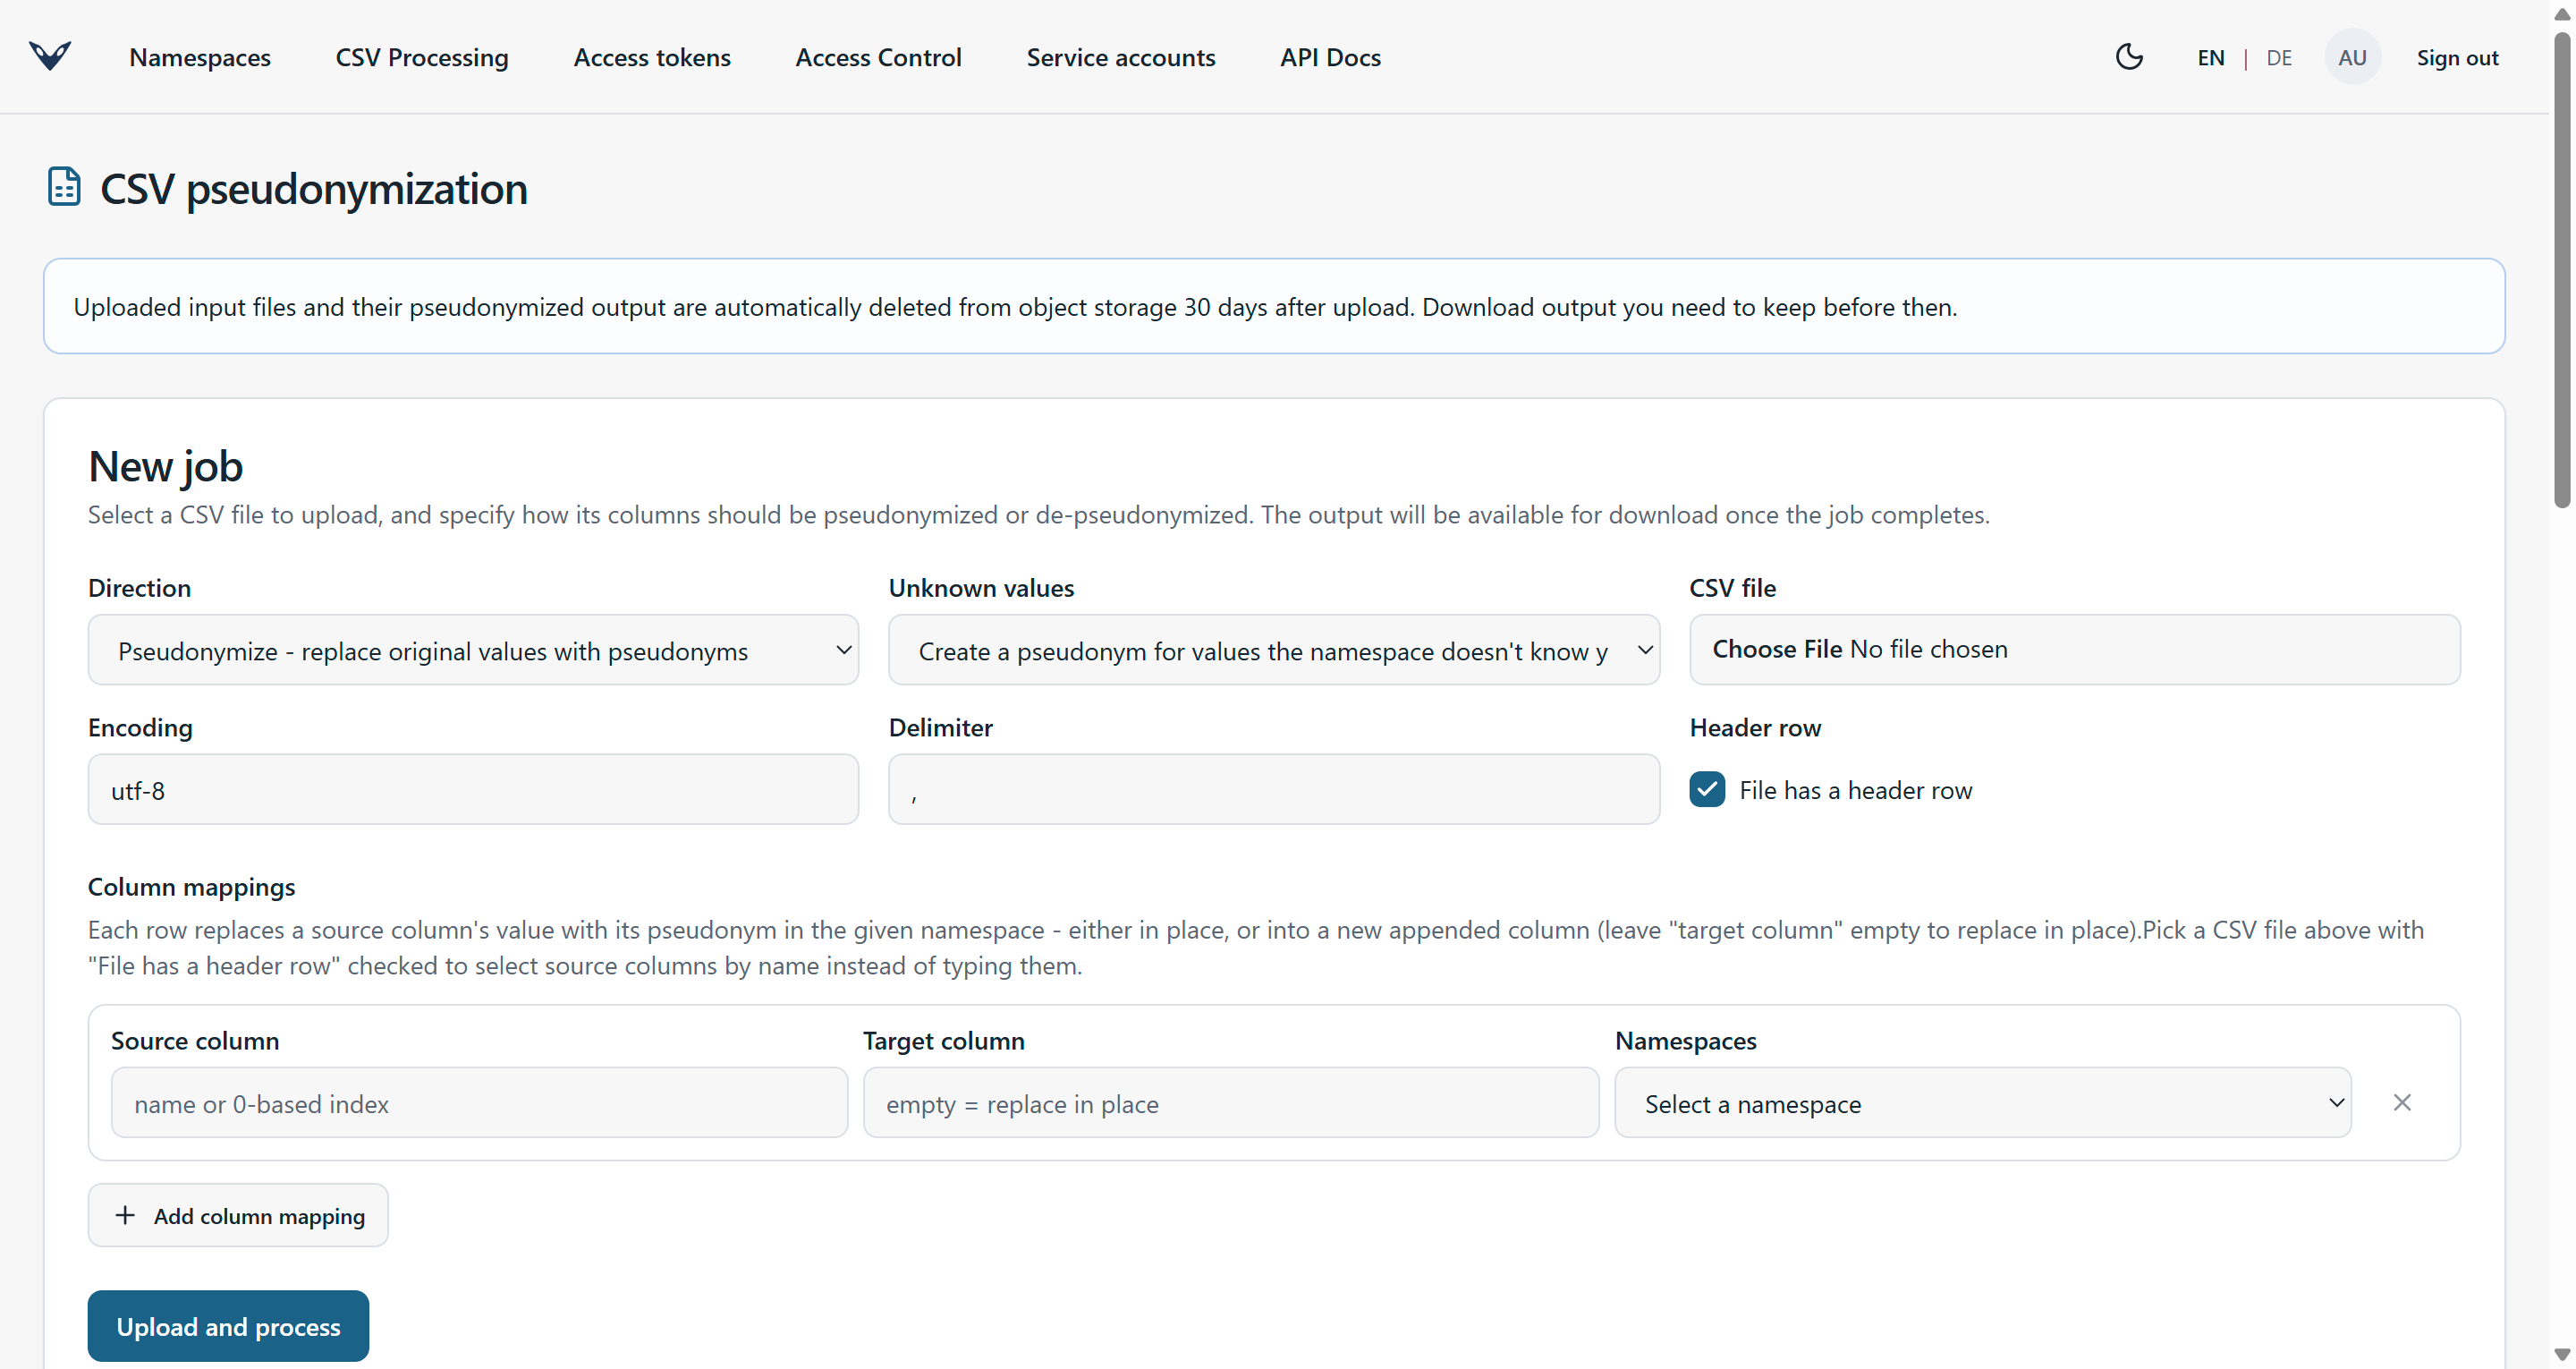Switch language to EN

tap(2211, 57)
